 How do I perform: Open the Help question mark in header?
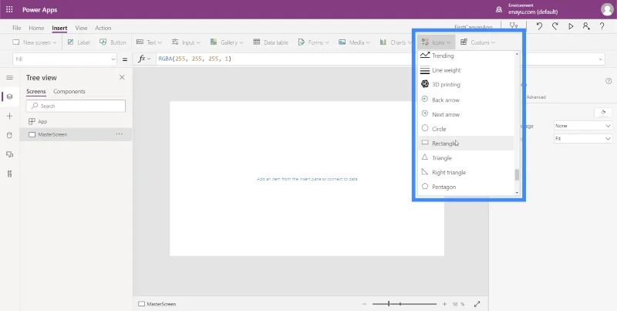(602, 26)
